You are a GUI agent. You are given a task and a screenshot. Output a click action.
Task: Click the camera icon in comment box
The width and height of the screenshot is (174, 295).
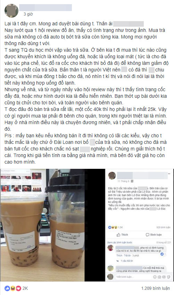(x=159, y=277)
